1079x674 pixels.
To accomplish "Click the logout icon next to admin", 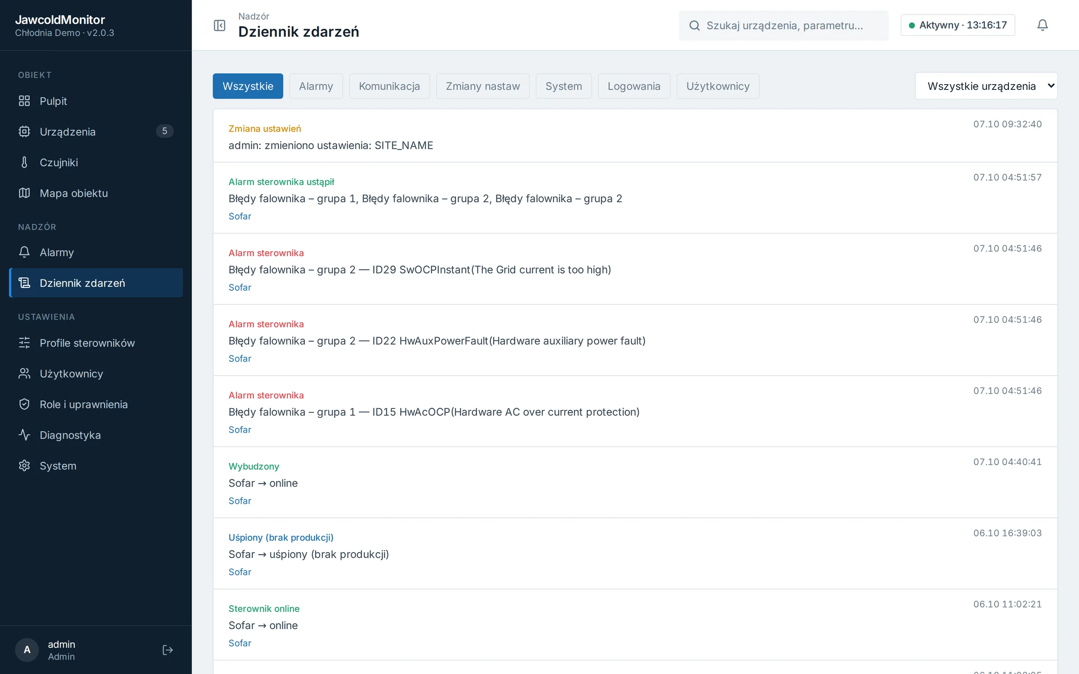I will click(x=167, y=650).
